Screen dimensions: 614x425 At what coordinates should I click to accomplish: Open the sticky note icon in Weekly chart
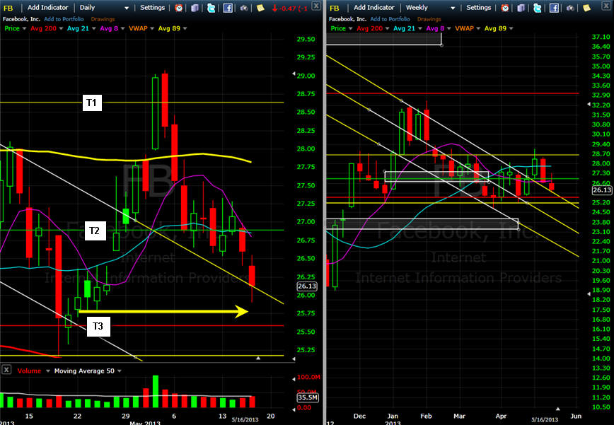586,8
